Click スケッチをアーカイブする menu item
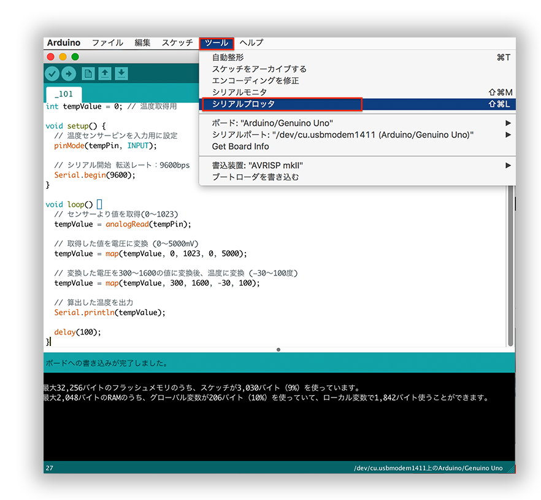 point(259,69)
